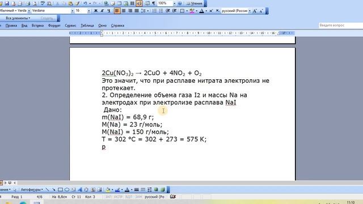The image size is (363, 204).
Task: Click the Paste clipboard icon
Action: (x=71, y=3)
